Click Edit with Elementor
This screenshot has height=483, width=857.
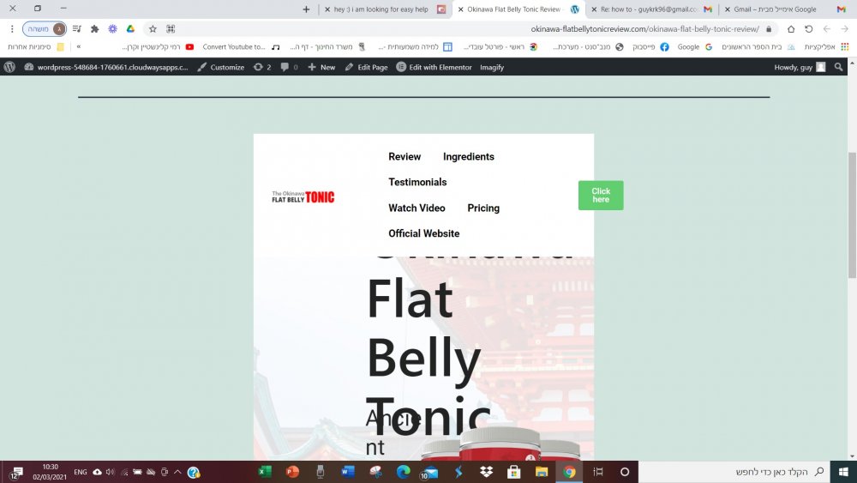pos(434,67)
